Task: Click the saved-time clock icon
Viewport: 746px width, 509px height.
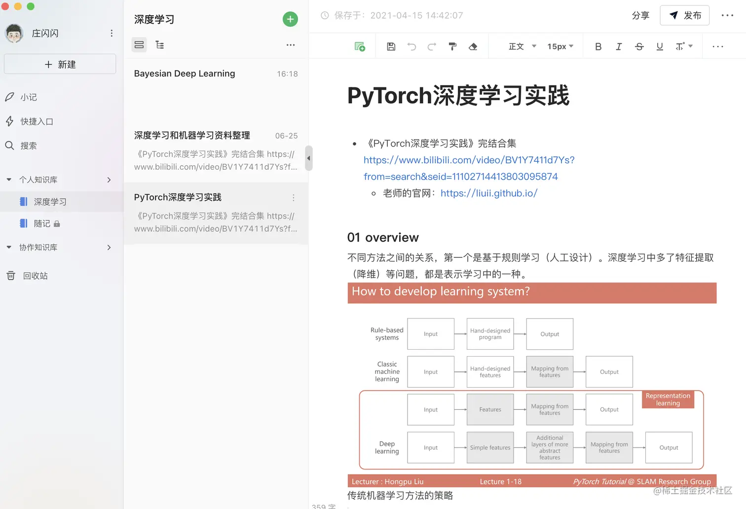Action: [325, 15]
